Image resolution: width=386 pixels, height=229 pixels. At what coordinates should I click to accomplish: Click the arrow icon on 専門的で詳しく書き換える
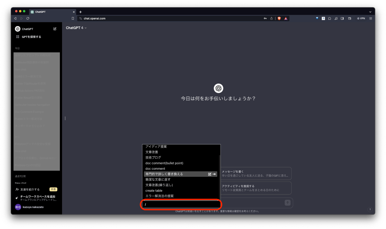[214, 174]
